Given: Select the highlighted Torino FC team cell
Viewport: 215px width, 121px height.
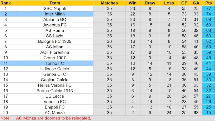Looking at the screenshot, I should click(x=55, y=63).
